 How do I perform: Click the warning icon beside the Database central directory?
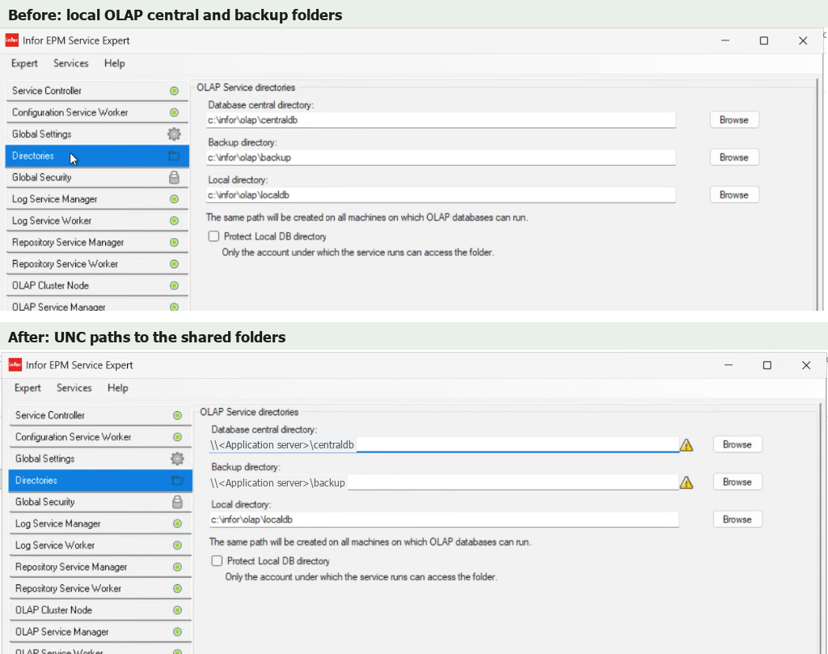coord(686,445)
